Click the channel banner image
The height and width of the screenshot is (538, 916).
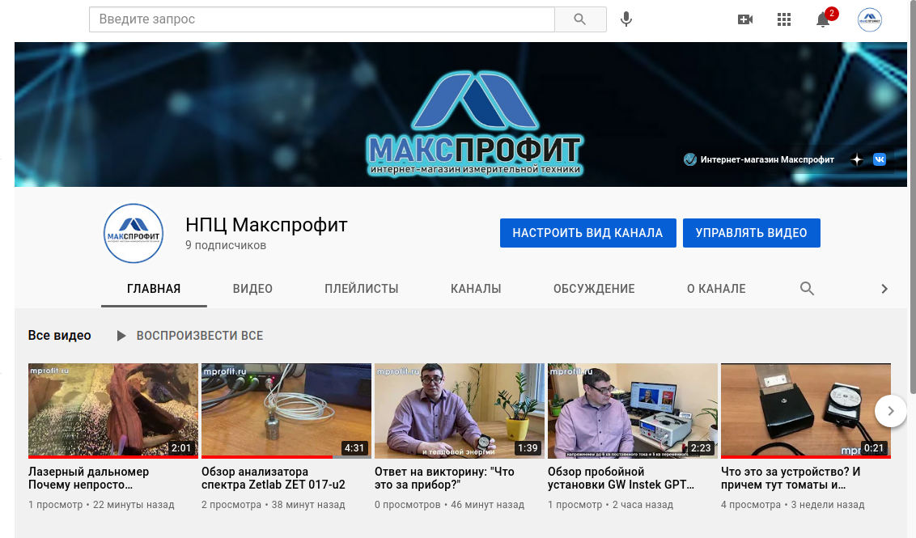pos(460,115)
